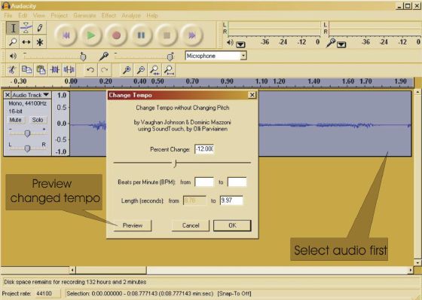Screen dimensions: 422x300
Task: Click the input volume slider knob
Action: coord(170,57)
